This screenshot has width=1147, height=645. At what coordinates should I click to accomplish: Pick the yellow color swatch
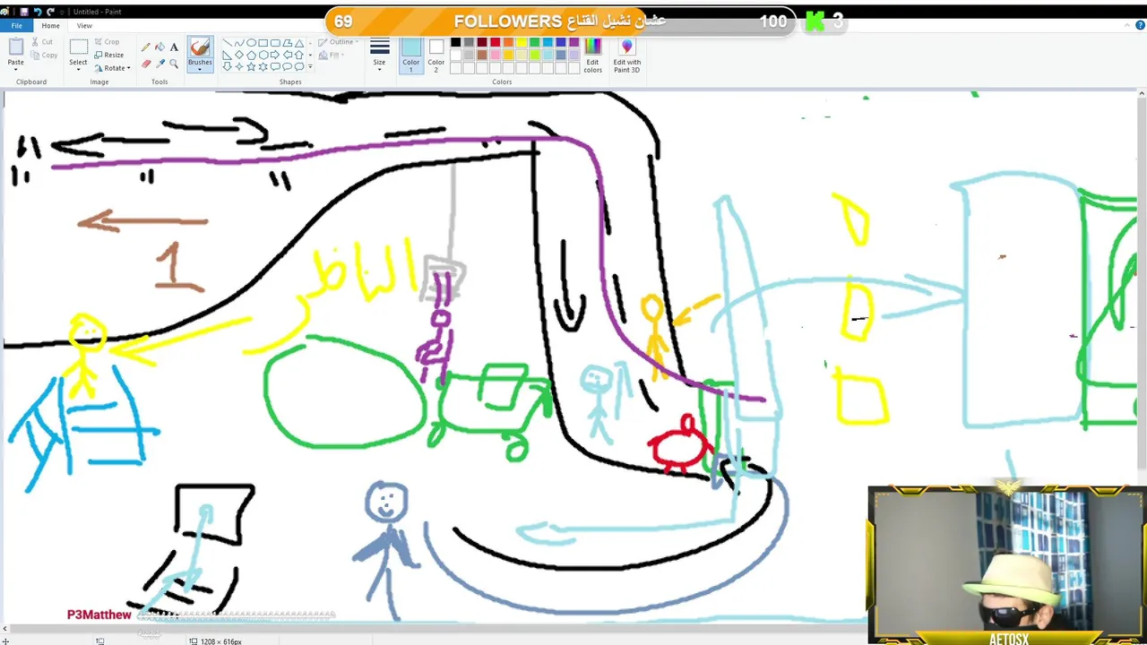click(522, 42)
